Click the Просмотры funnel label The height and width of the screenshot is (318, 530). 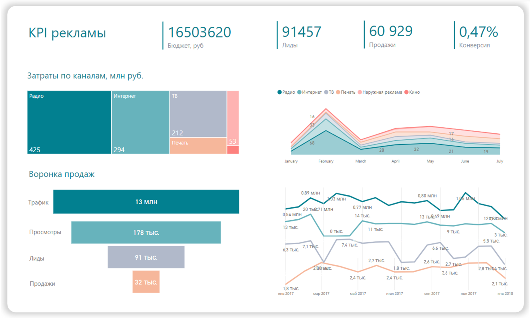(45, 232)
